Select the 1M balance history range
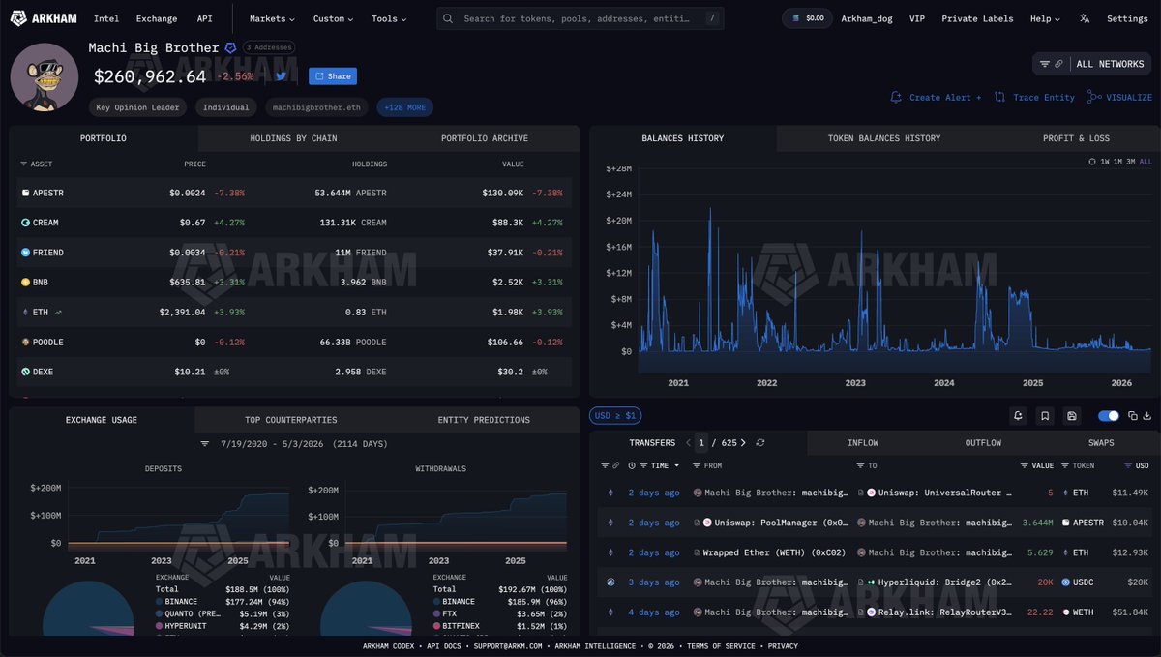1161x657 pixels. click(1117, 162)
